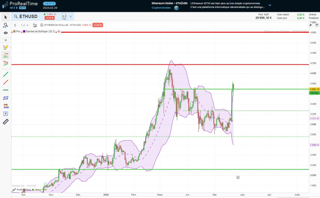Activate the zoom magnifier tool
Viewport: 320px width, 198px height.
point(5,25)
